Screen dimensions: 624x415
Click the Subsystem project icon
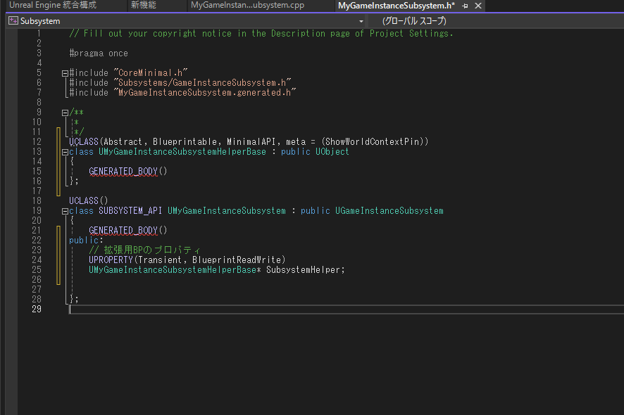coord(13,20)
